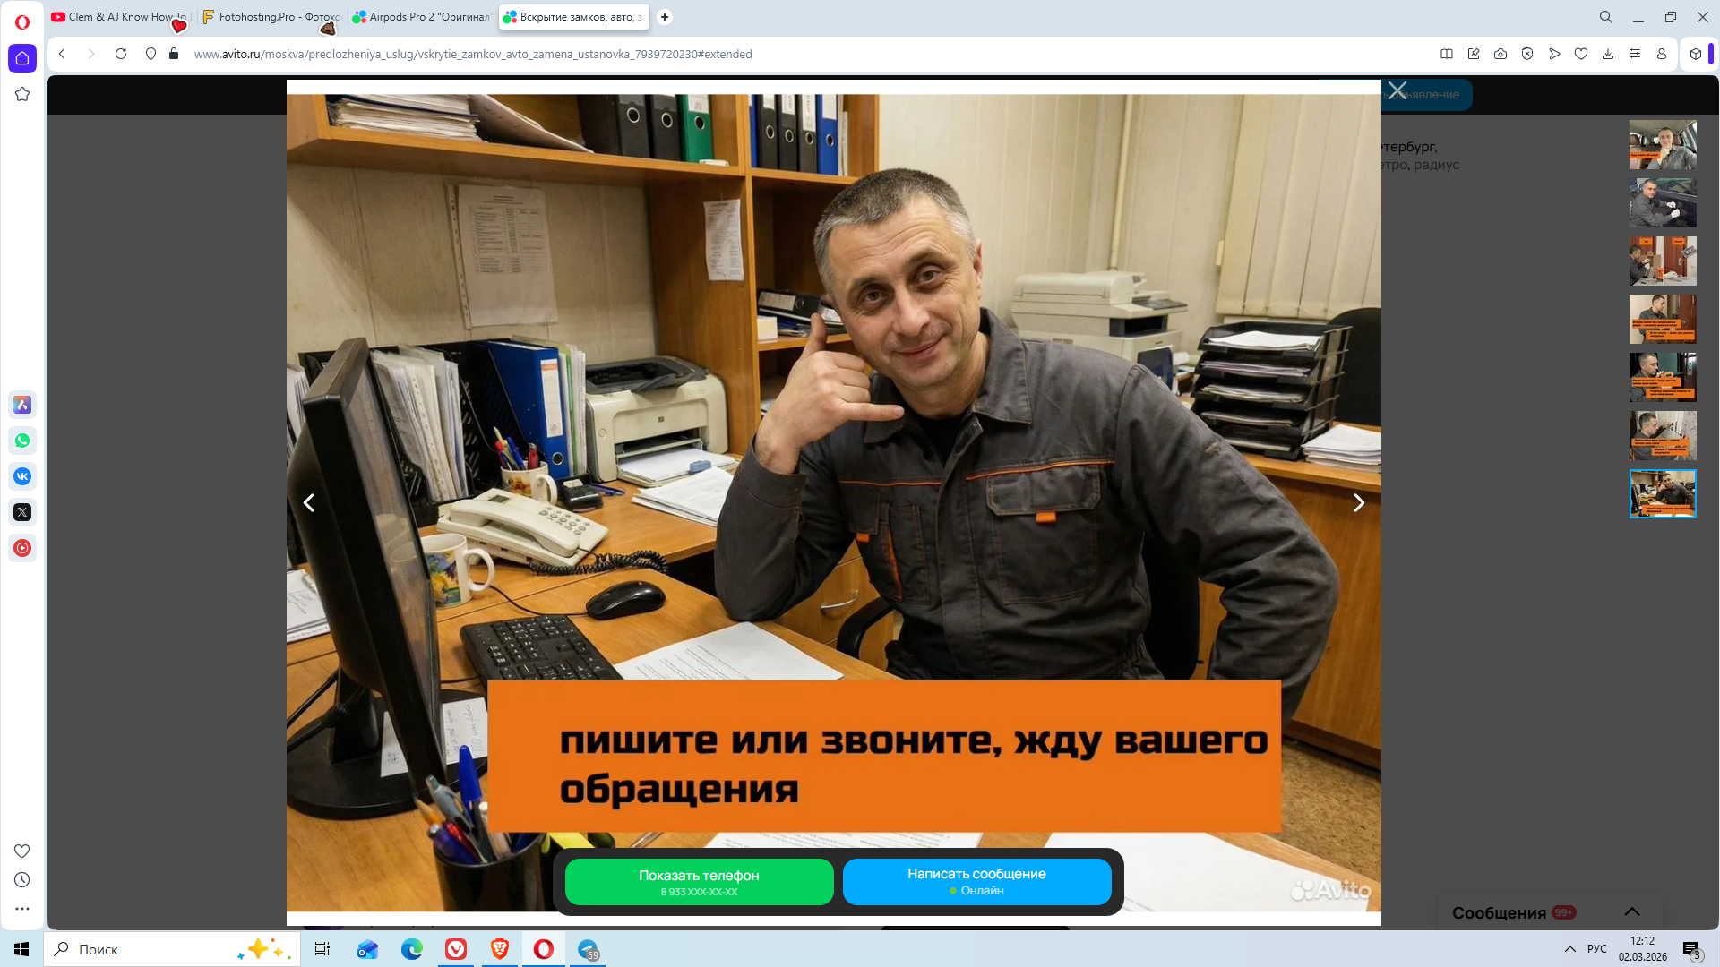
Task: Show next photo with right arrow
Action: (x=1358, y=503)
